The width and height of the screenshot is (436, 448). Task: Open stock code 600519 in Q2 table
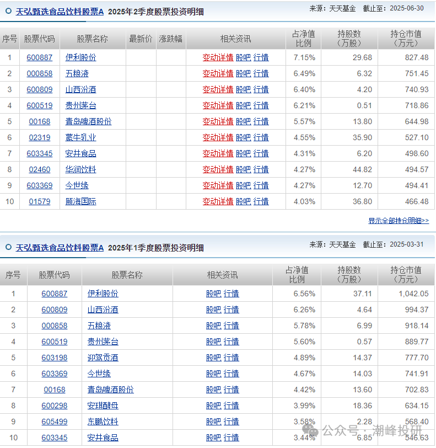[x=39, y=105]
